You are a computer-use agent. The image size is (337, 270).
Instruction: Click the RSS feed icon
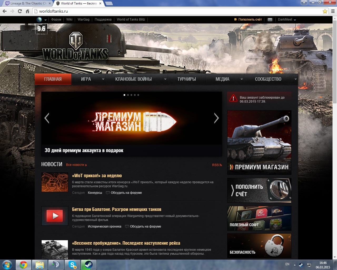click(221, 165)
